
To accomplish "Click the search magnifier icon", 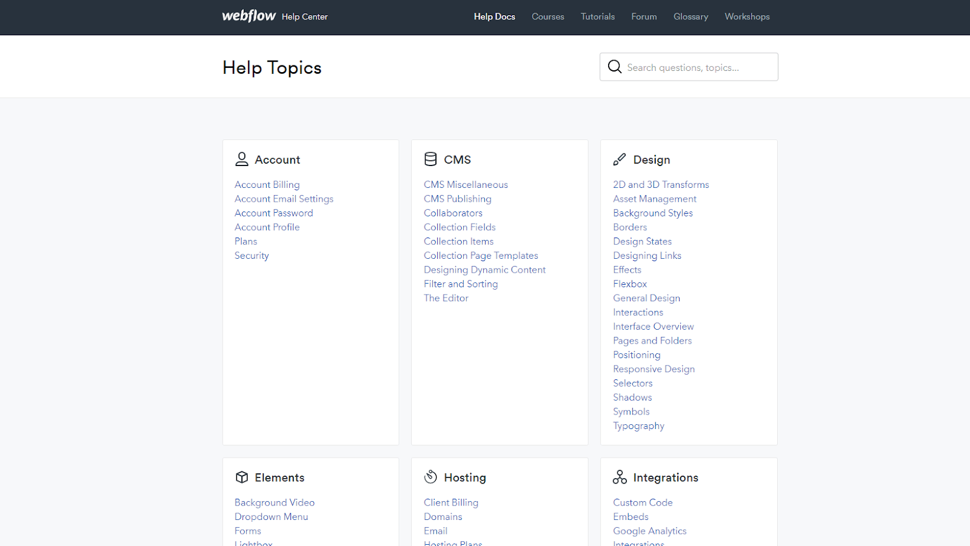I will pyautogui.click(x=615, y=67).
